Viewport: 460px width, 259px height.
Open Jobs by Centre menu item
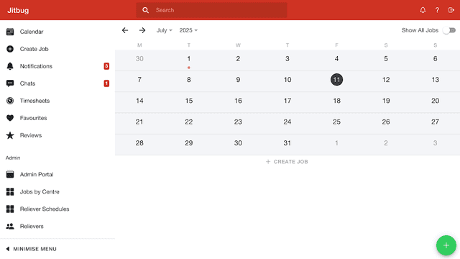[x=57, y=192]
